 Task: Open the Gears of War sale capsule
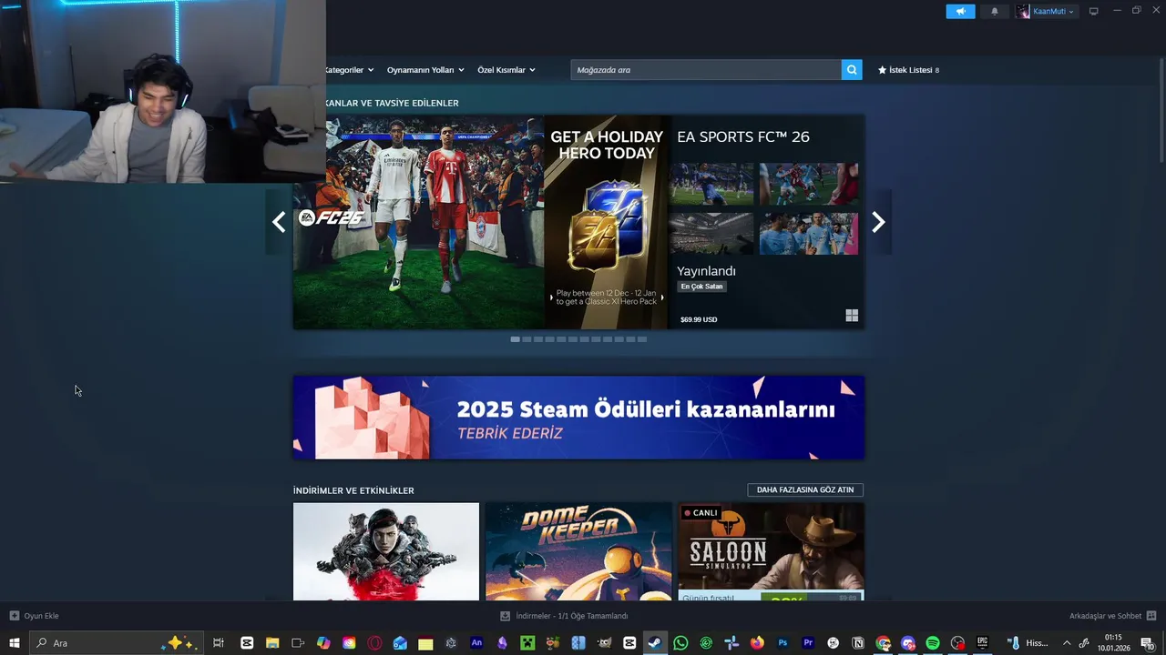click(386, 551)
